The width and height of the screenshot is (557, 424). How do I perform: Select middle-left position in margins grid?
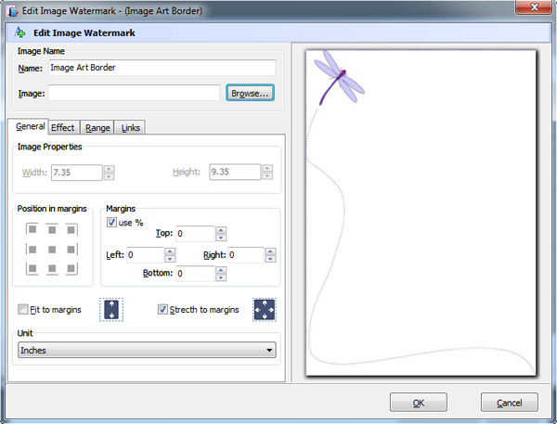click(32, 250)
